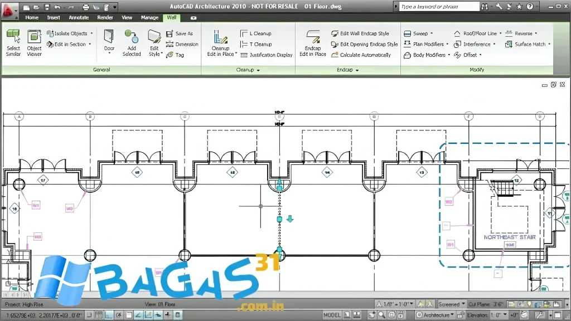The image size is (571, 321).
Task: Click the down arrow wall direction grip
Action: click(x=290, y=218)
